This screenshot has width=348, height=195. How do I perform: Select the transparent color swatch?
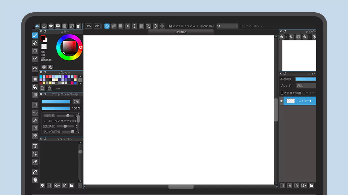coord(44,47)
